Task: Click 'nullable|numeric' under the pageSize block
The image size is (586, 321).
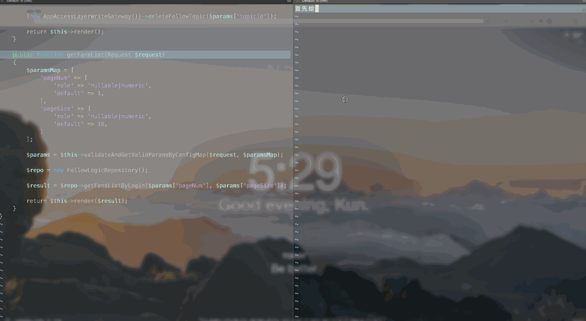Action: (x=118, y=116)
